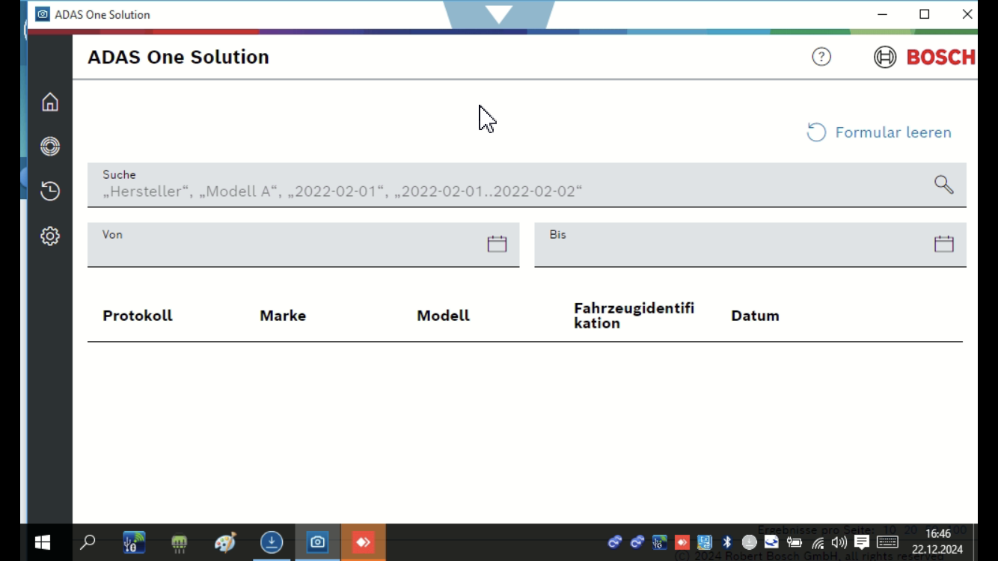Click the Bluetooth tray icon

pyautogui.click(x=726, y=542)
